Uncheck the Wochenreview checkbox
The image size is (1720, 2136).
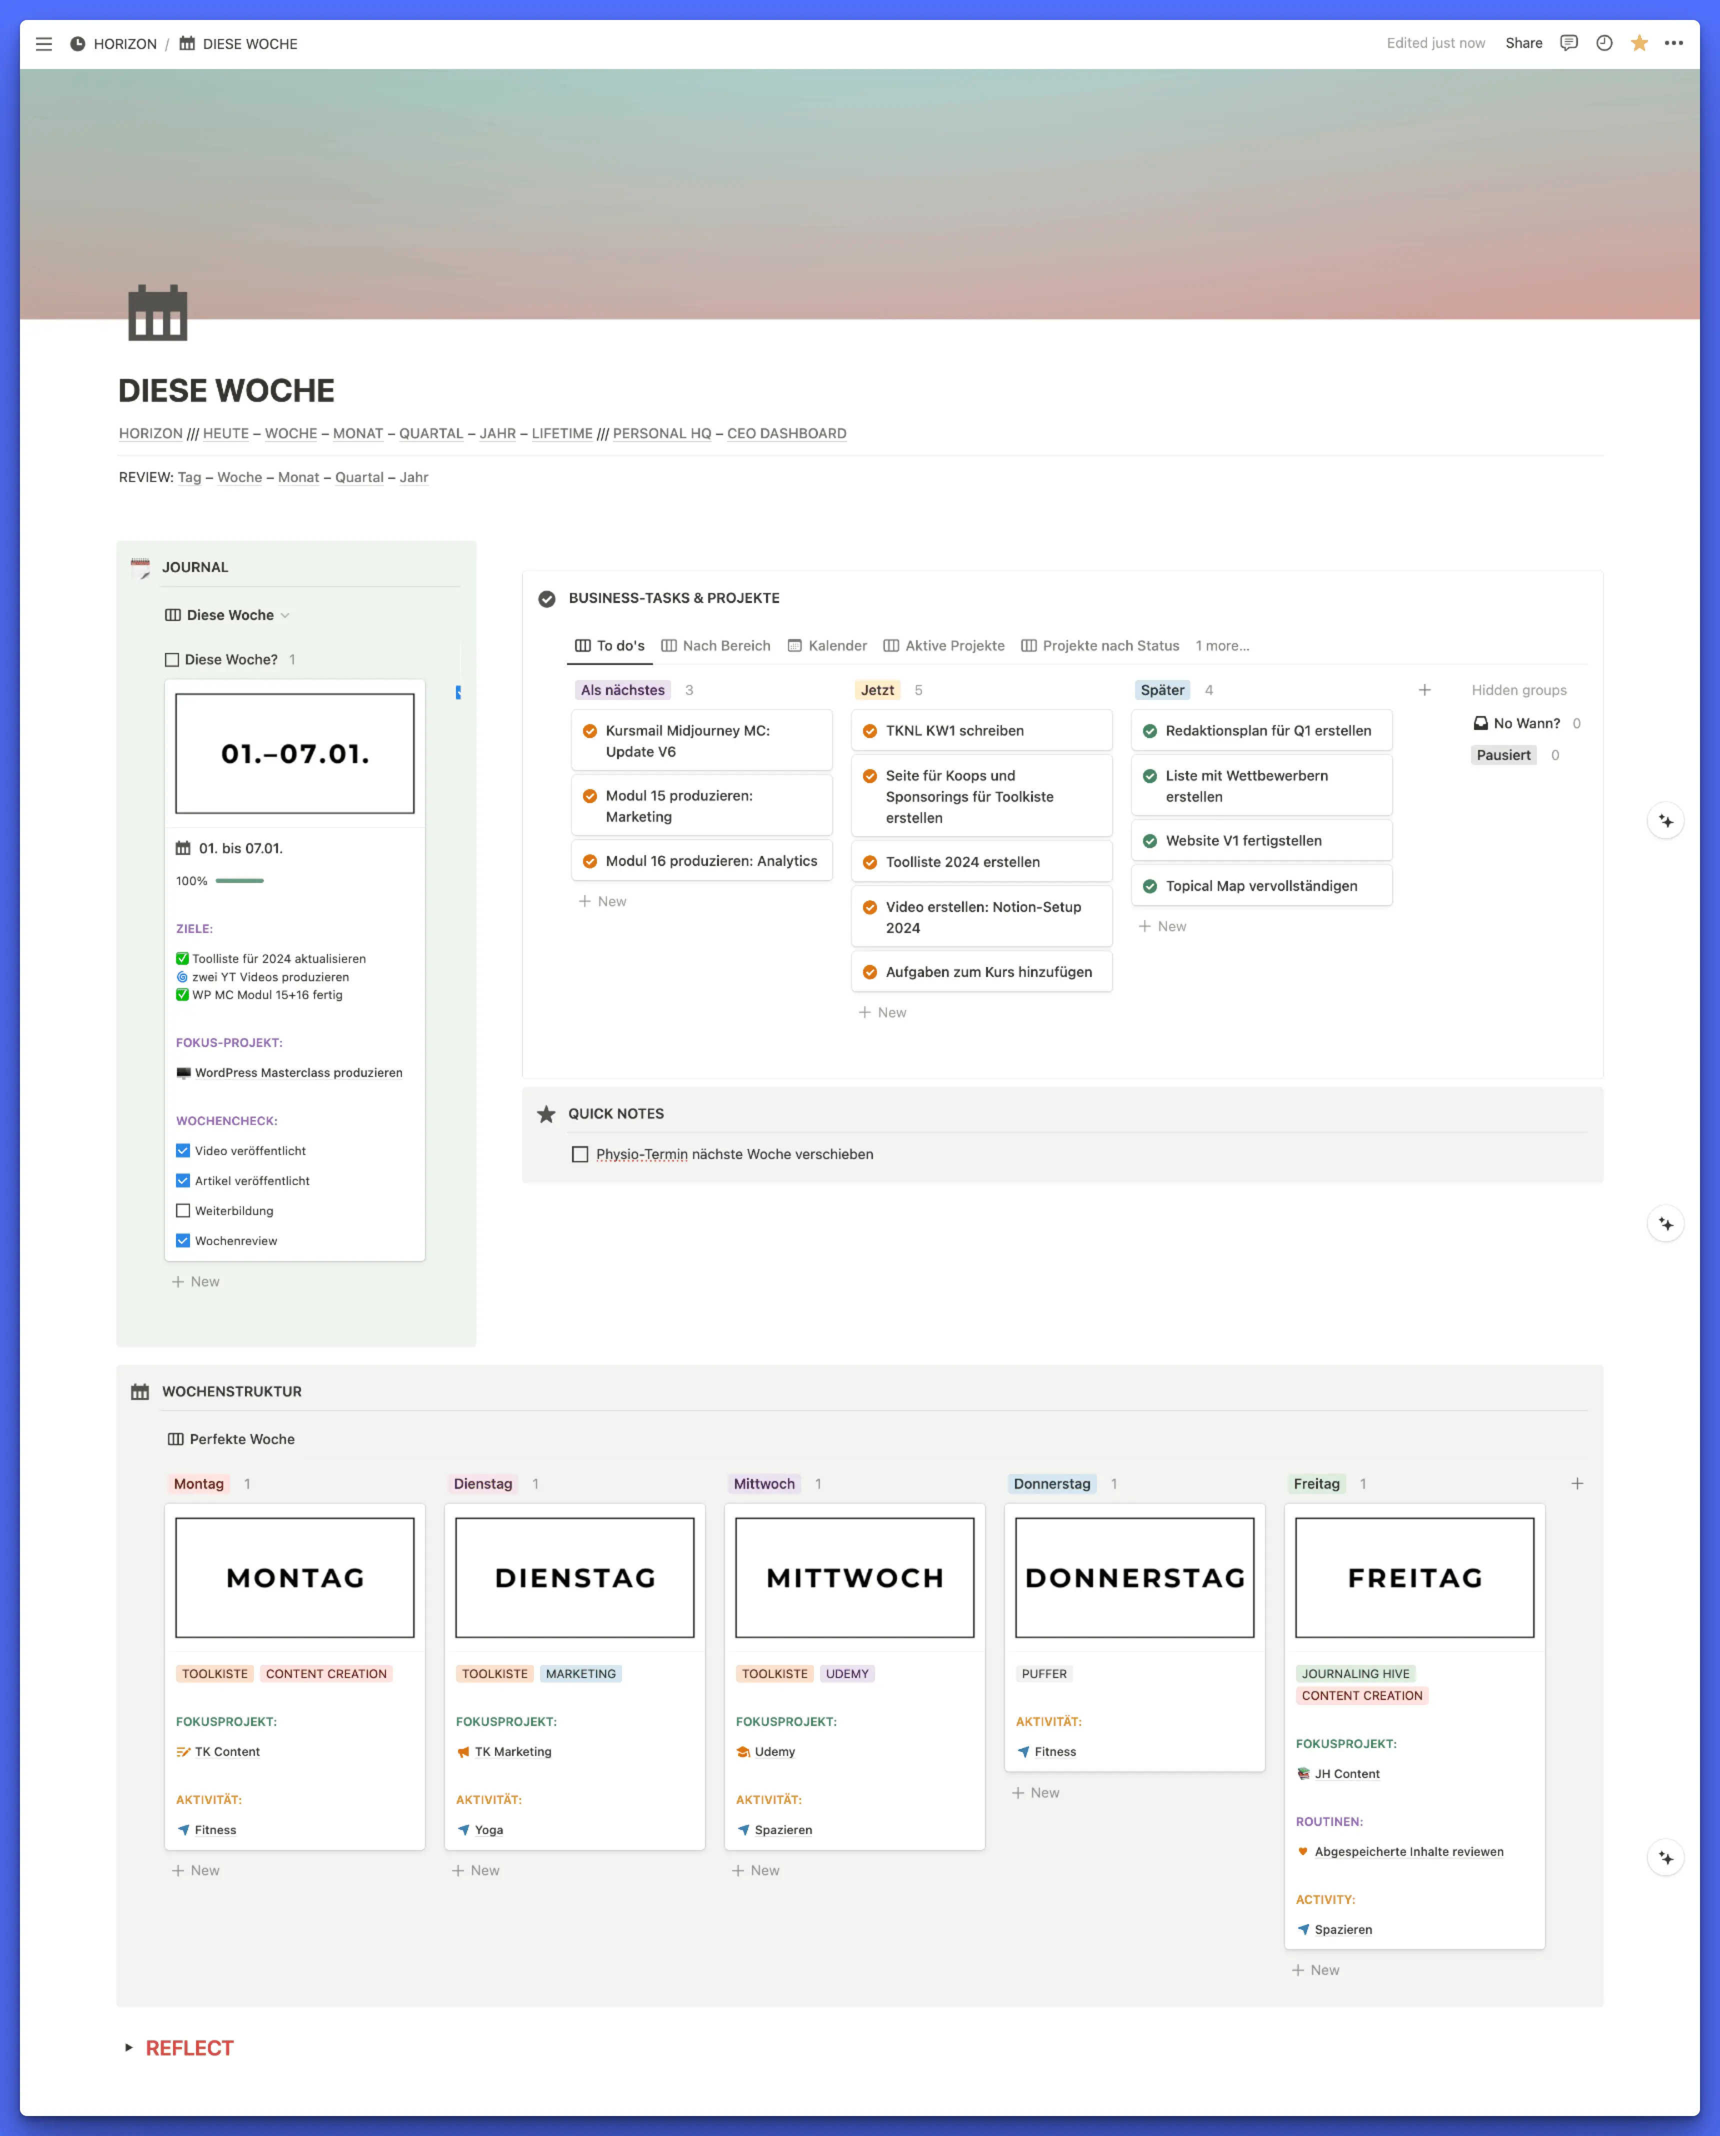point(183,1240)
